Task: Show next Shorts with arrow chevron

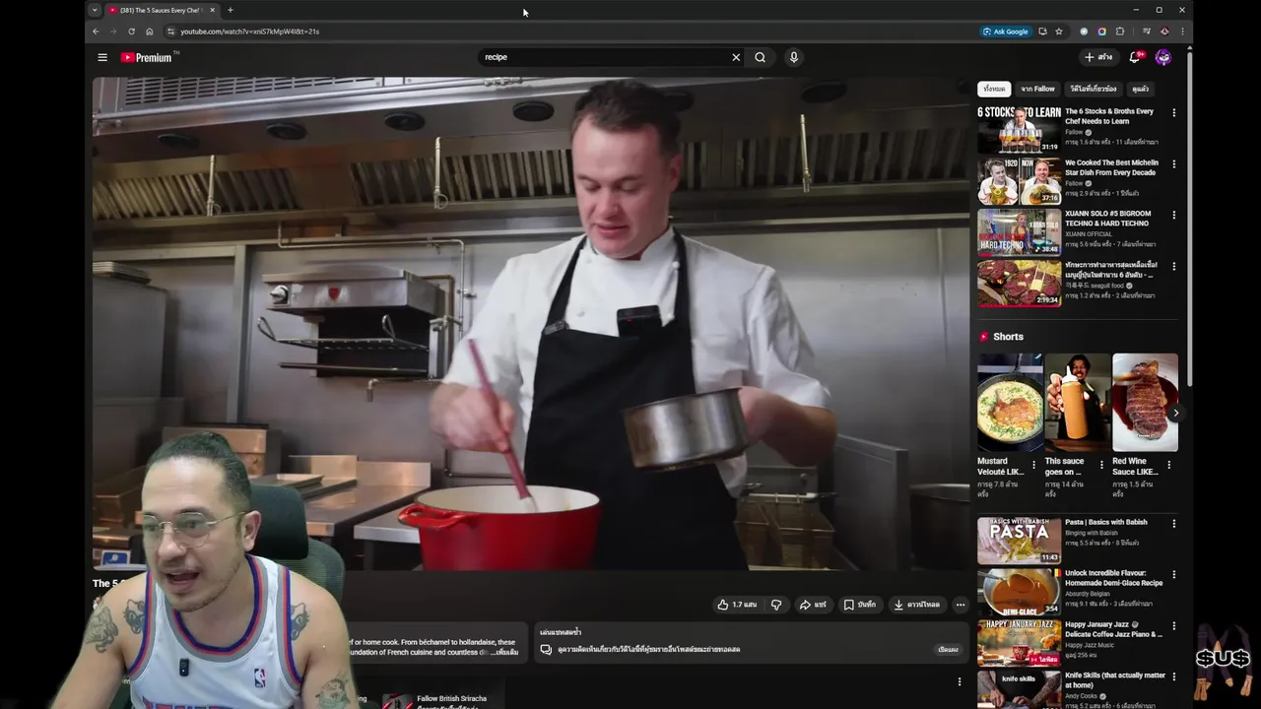Action: [x=1174, y=413]
